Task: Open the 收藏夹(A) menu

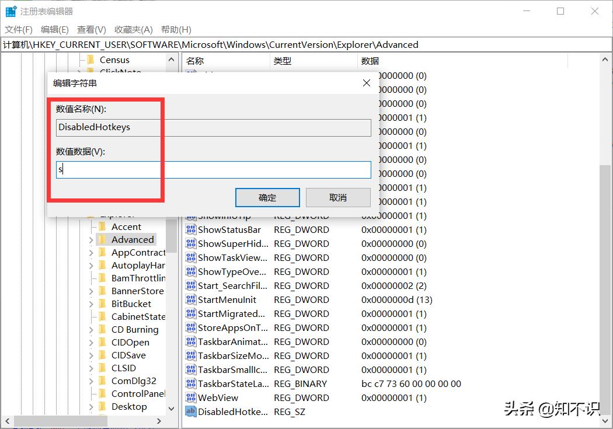Action: click(x=133, y=30)
